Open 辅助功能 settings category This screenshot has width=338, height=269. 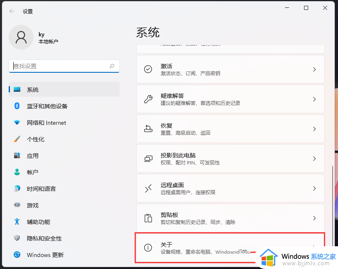pos(64,222)
